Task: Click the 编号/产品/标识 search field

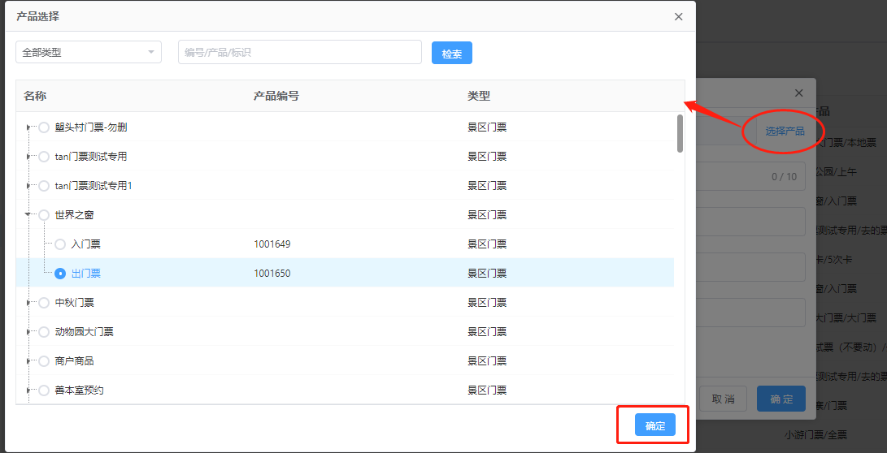Action: [x=299, y=53]
